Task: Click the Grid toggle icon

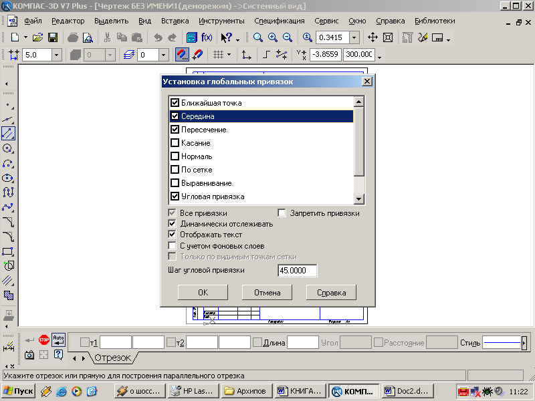Action: (x=219, y=55)
